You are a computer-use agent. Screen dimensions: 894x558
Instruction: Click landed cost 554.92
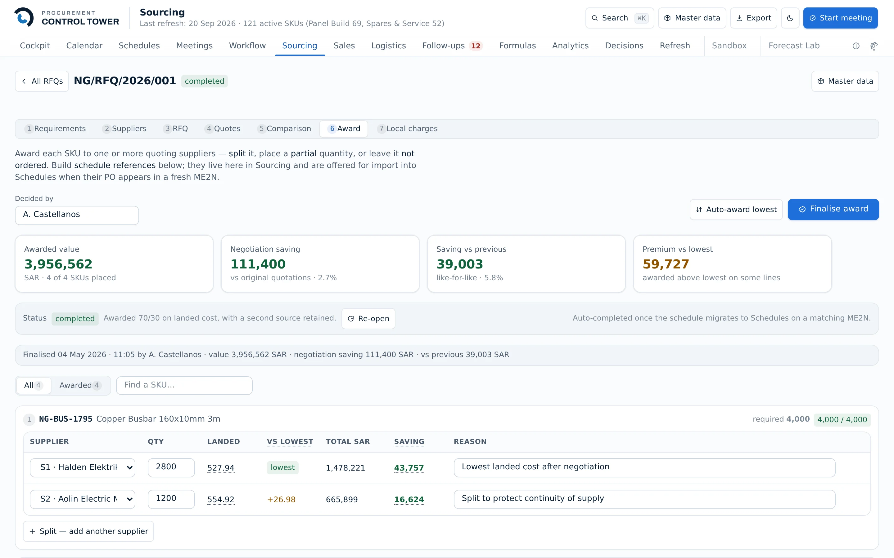(220, 500)
